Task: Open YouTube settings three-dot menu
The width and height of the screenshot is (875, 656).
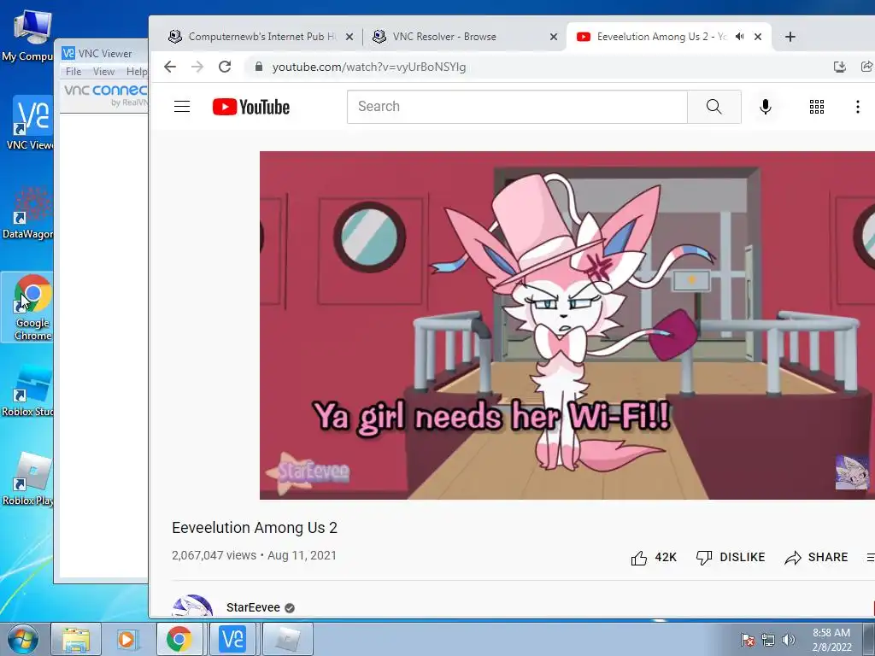Action: point(858,107)
